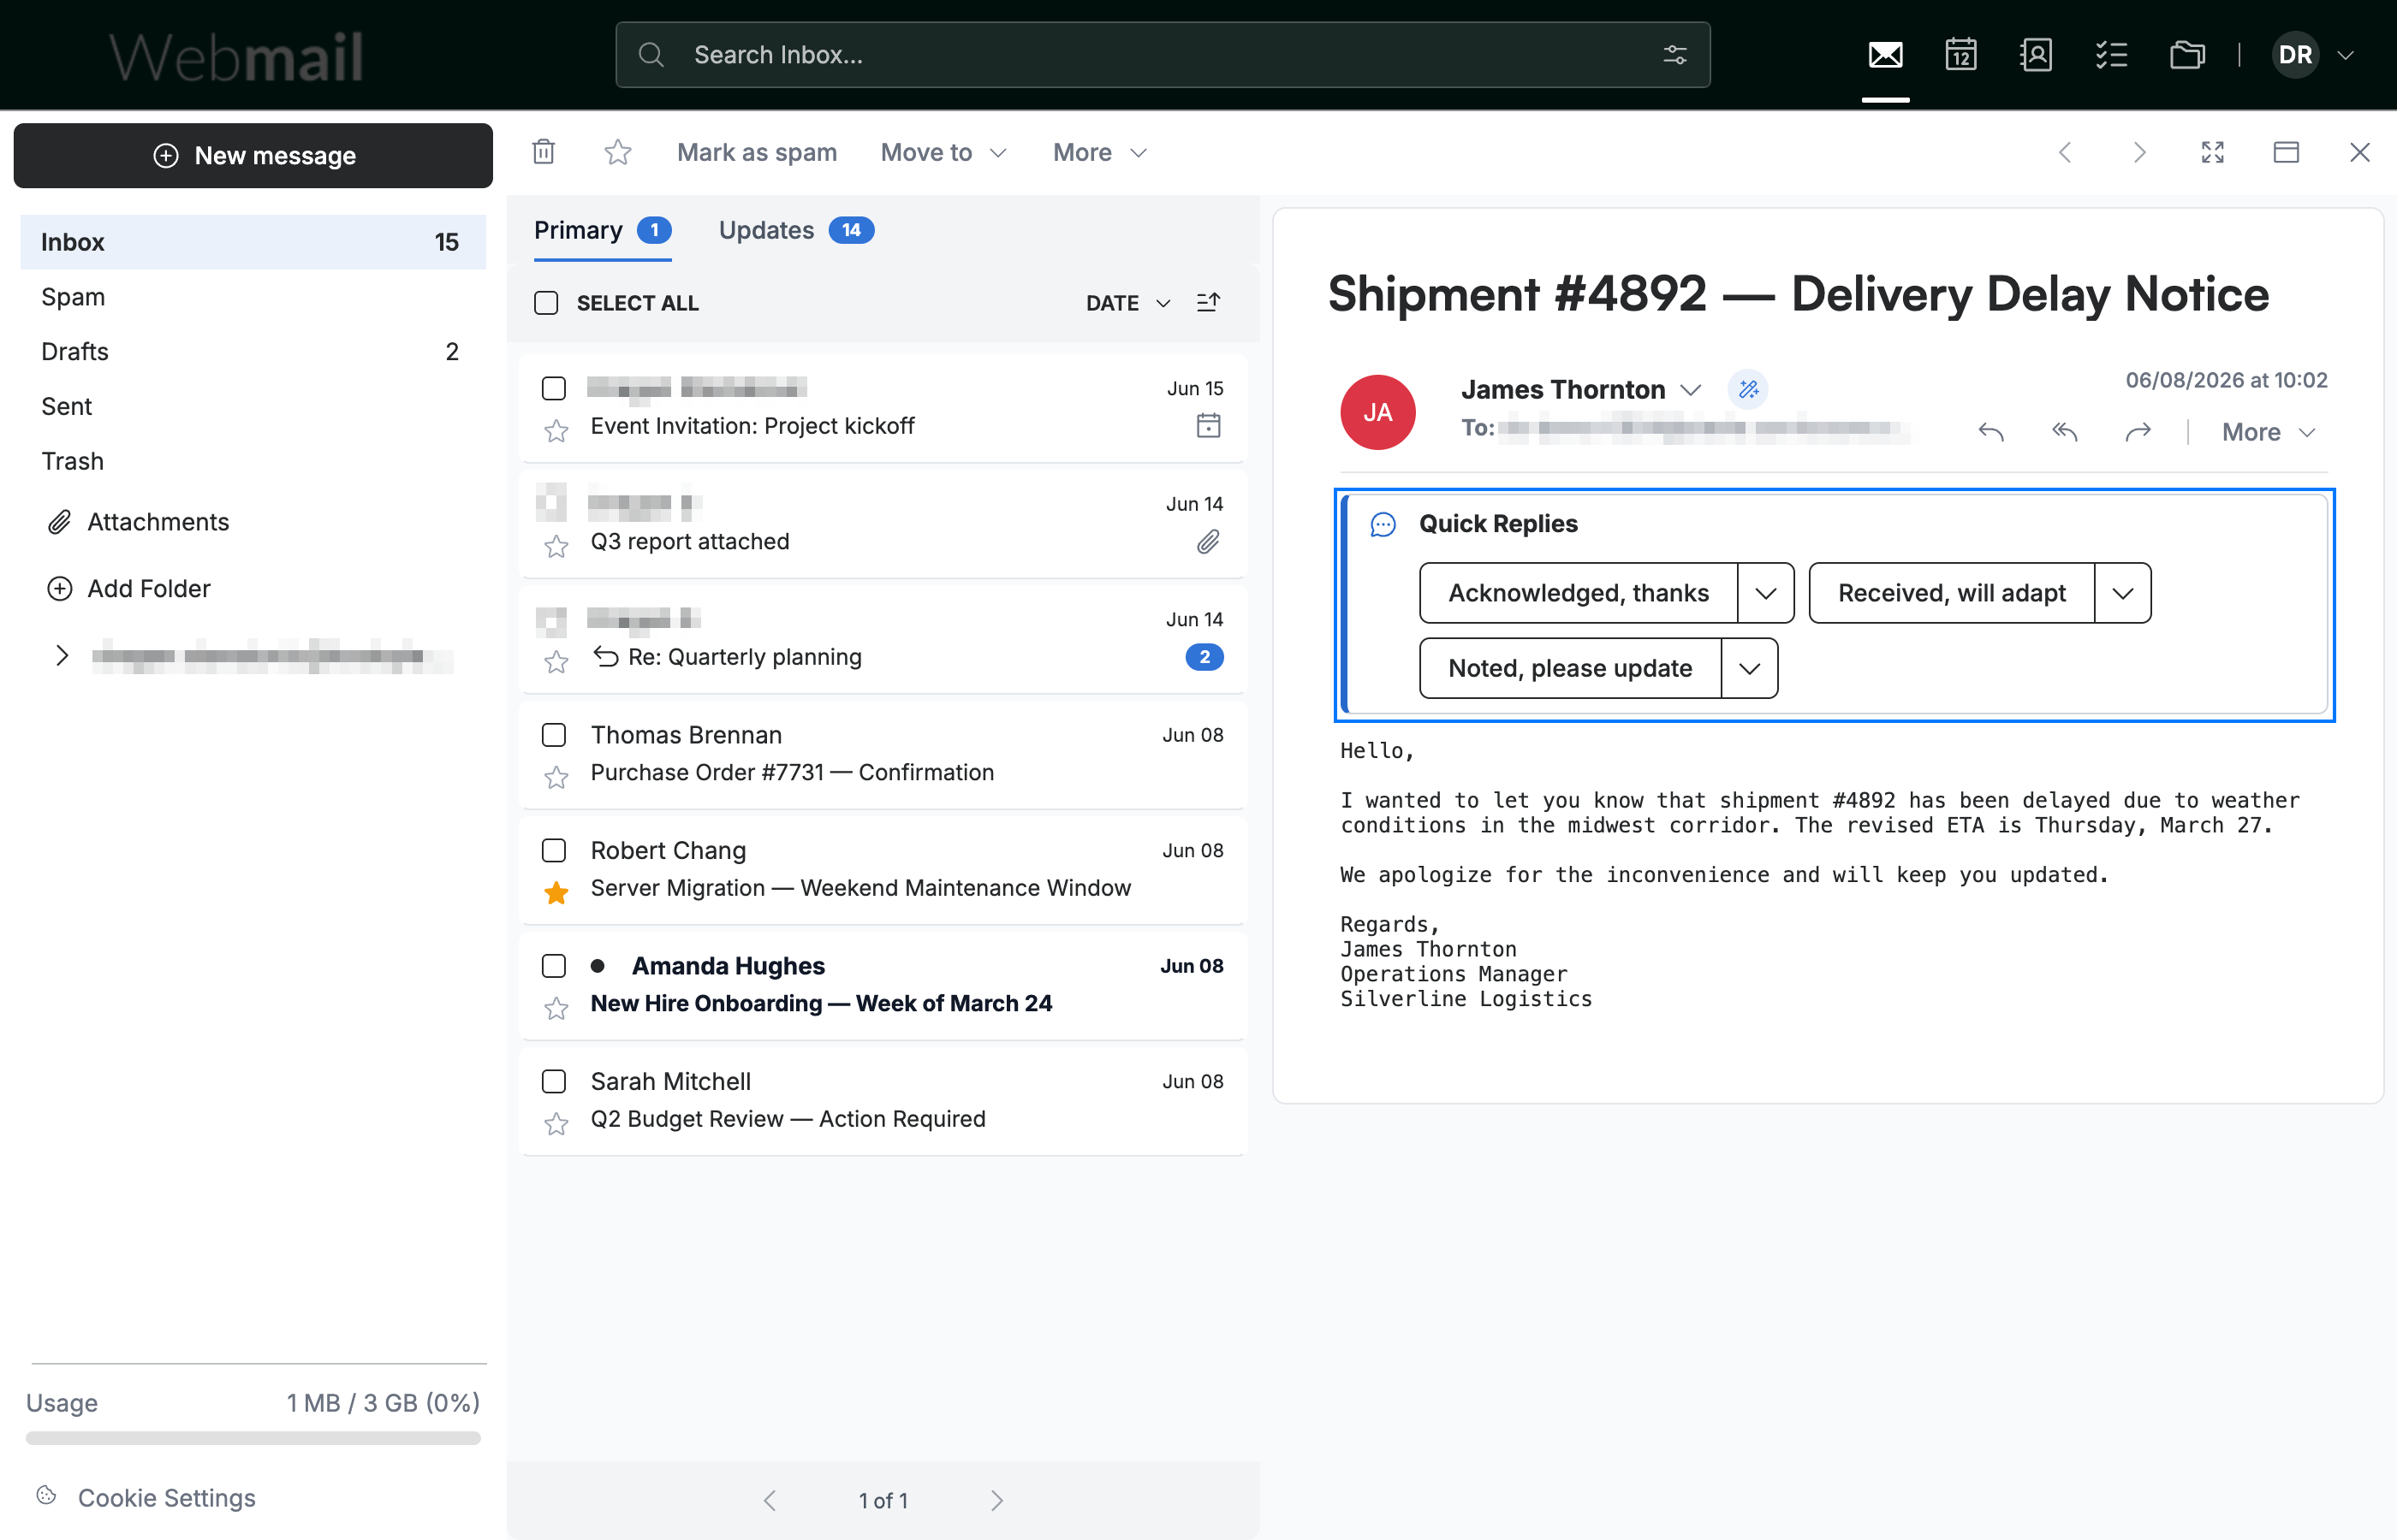The image size is (2397, 1540).
Task: Open the Files folder icon in header
Action: [2187, 55]
